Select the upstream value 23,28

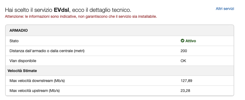coord(185,91)
